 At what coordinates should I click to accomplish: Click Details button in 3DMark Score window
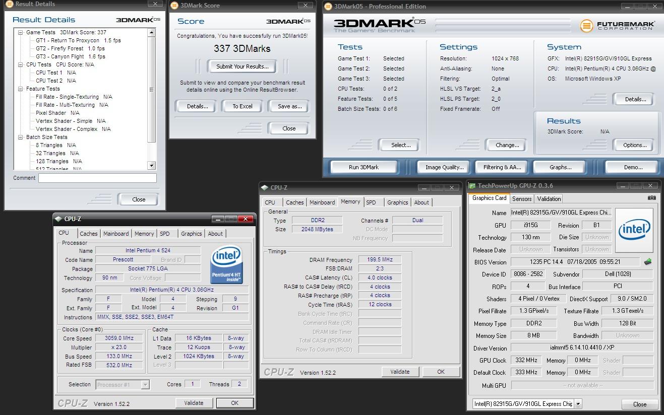click(197, 106)
